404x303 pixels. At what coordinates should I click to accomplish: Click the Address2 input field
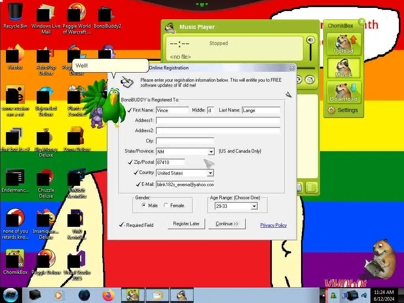[218, 131]
